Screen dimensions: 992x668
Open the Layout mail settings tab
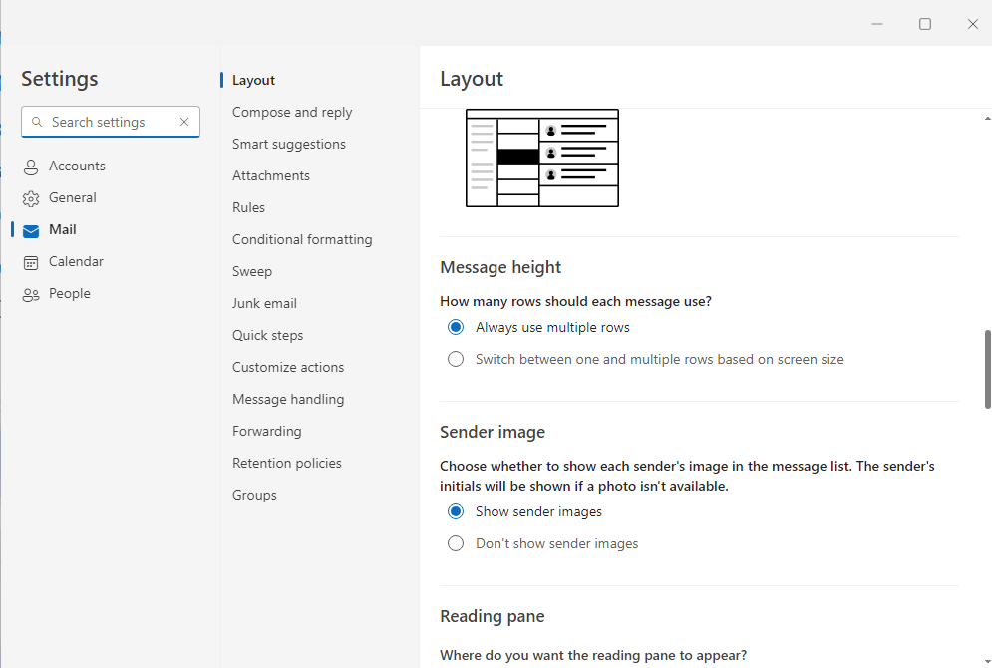click(253, 81)
